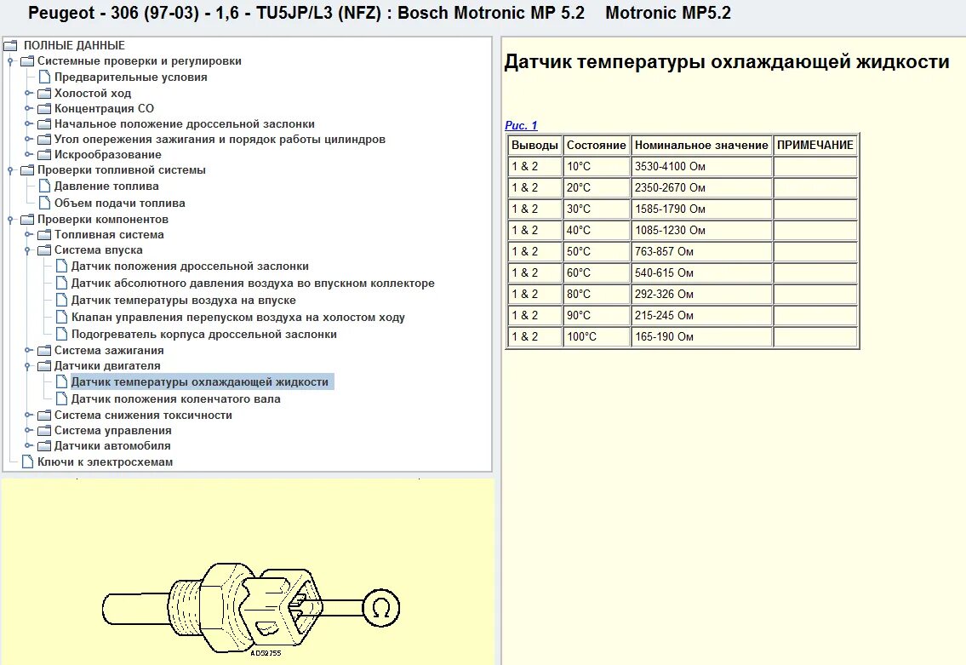This screenshot has height=665, width=966.
Task: Select 'Датчик положения коленчатого вала' entry
Action: point(175,398)
